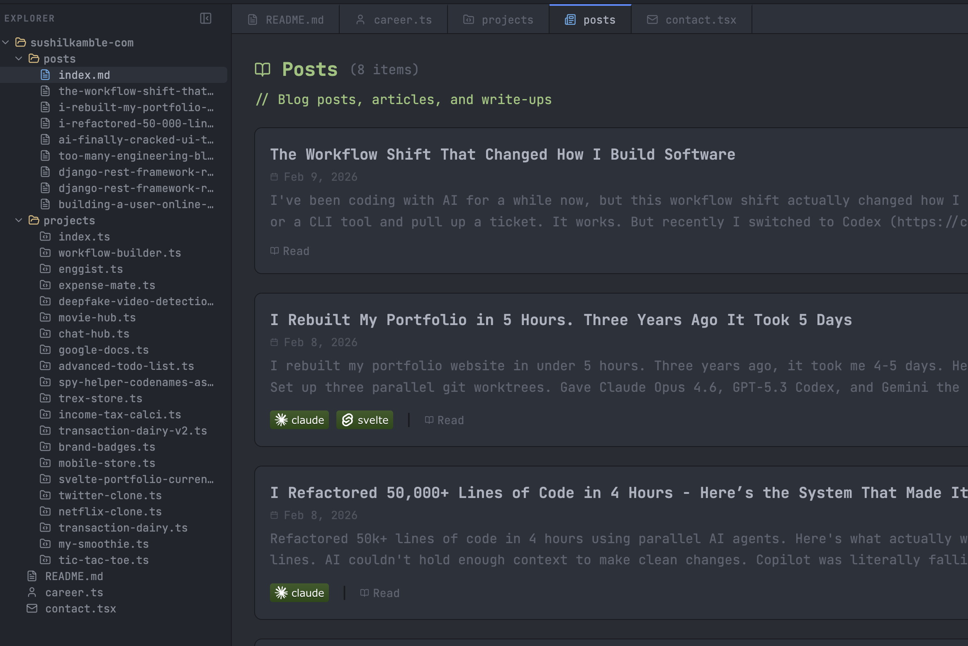Toggle the svelte tag filter
Image resolution: width=968 pixels, height=646 pixels.
pyautogui.click(x=364, y=420)
